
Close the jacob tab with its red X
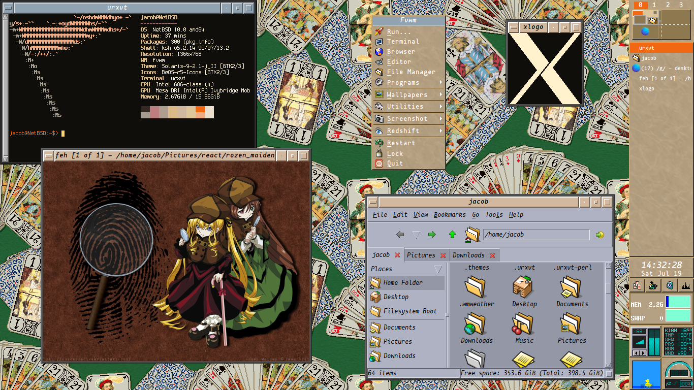click(397, 255)
